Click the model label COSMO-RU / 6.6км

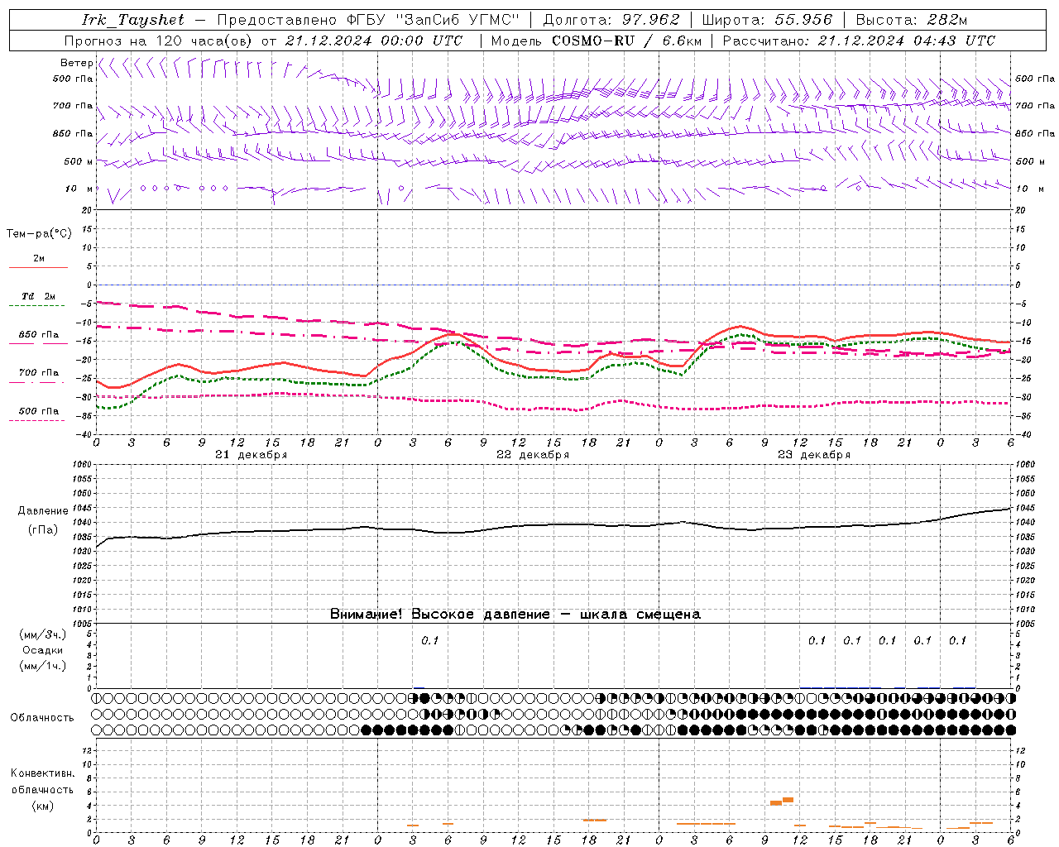click(626, 41)
